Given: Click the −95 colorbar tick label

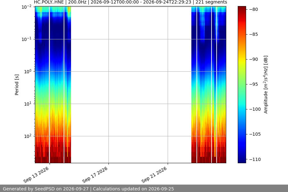Looking at the screenshot, I should pyautogui.click(x=253, y=84).
